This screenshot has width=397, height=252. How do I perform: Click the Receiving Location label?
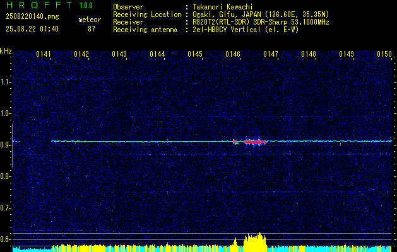point(147,14)
